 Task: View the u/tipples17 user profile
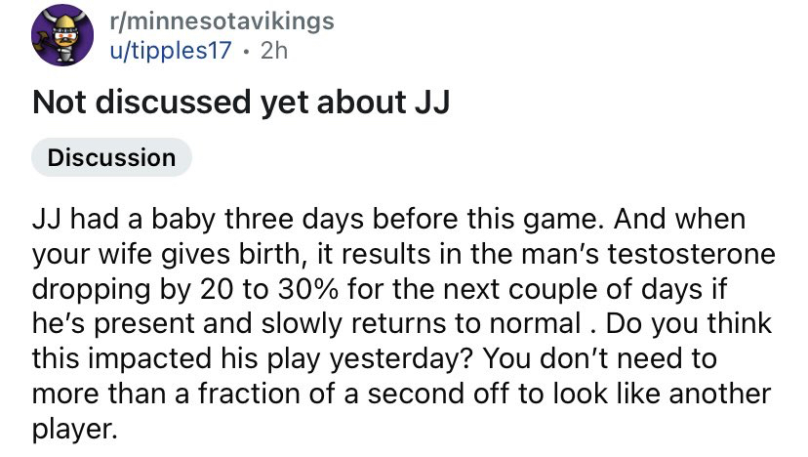pyautogui.click(x=171, y=51)
